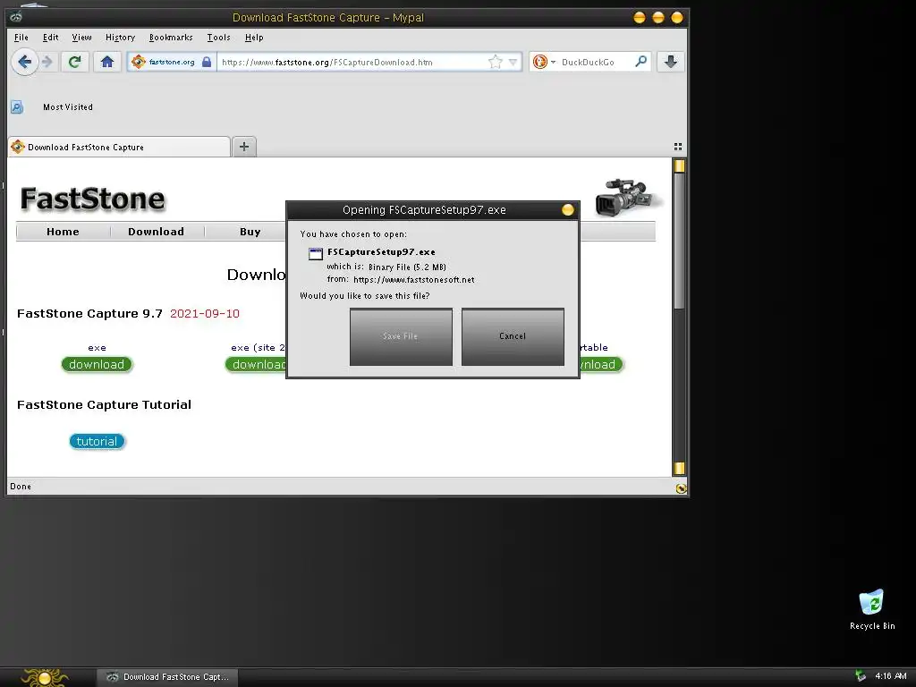The image size is (916, 687).
Task: Open the Edit menu
Action: [x=50, y=38]
